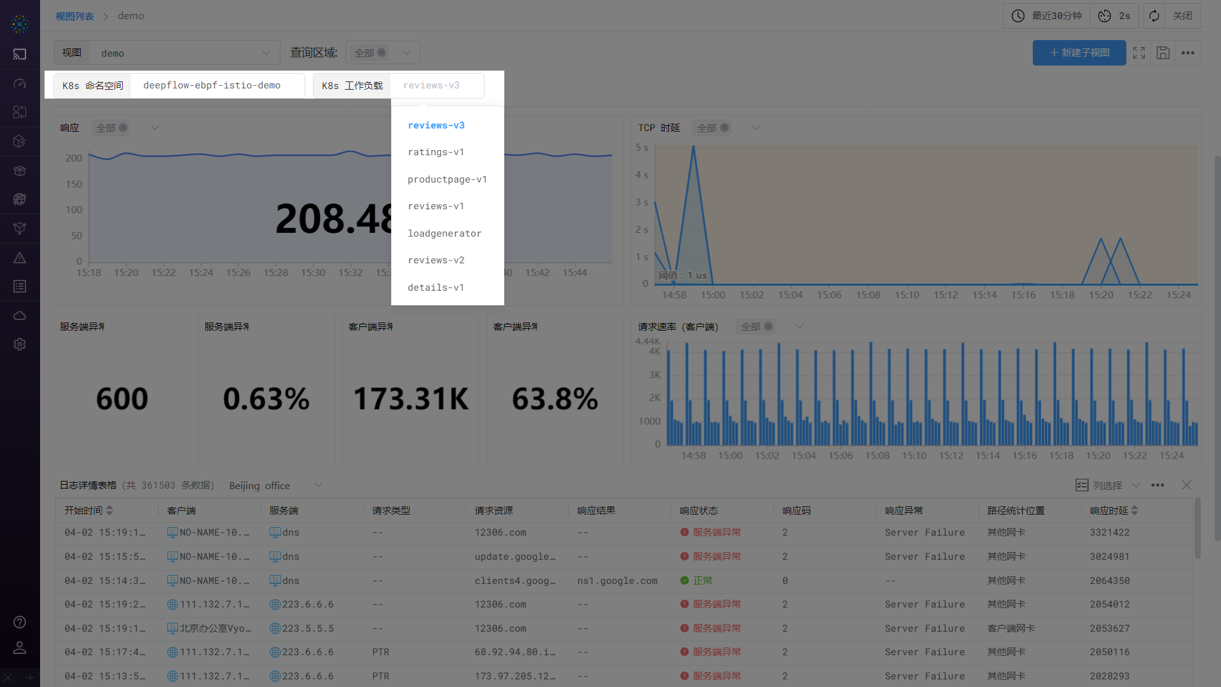The image size is (1221, 687).
Task: Click the save view icon near 新建子视图
Action: (x=1163, y=53)
